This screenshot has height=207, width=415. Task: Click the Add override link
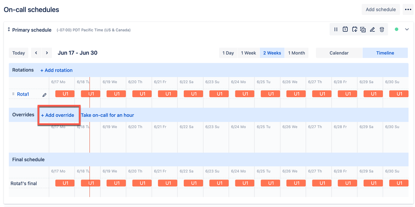pyautogui.click(x=57, y=115)
